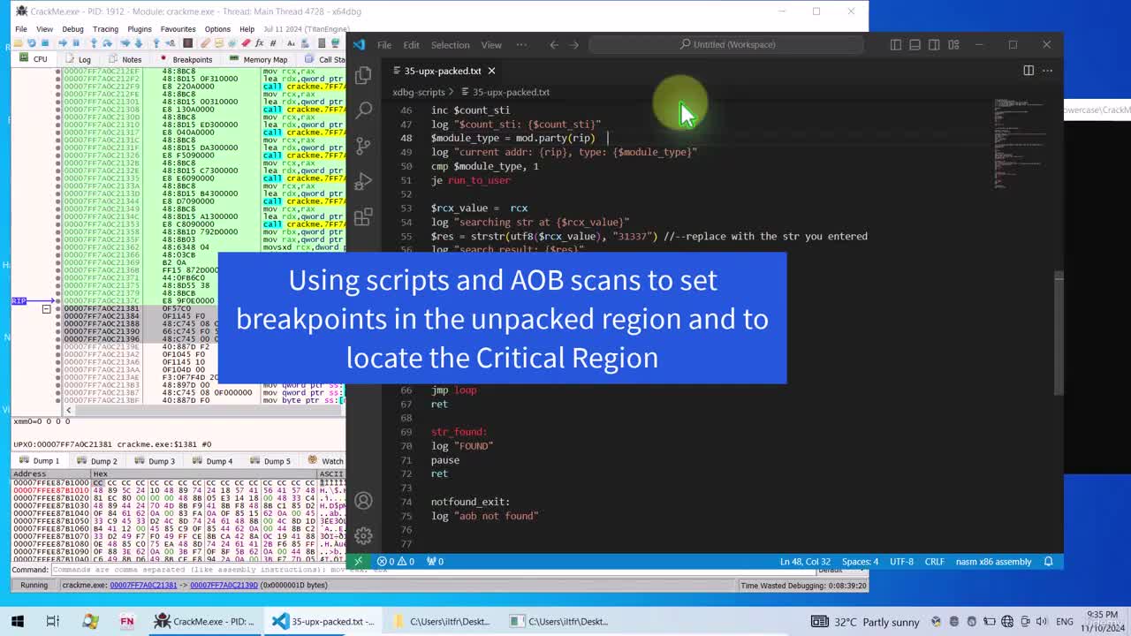Click the xdbg-scripts breadcrumb
The image size is (1131, 636).
point(419,92)
